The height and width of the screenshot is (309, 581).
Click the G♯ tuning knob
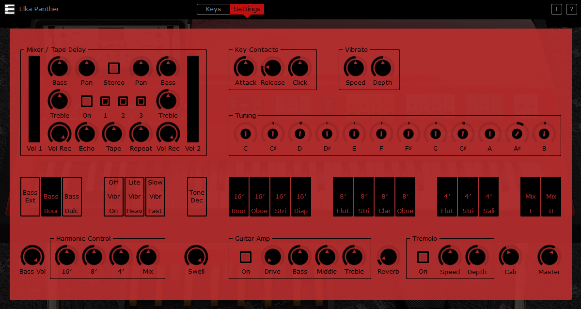point(462,134)
